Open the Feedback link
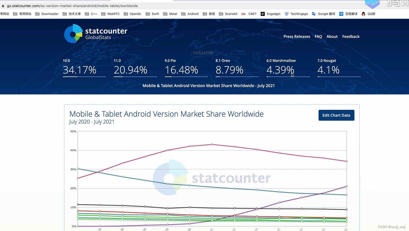Viewport: 409px width, 231px height. pyautogui.click(x=351, y=37)
